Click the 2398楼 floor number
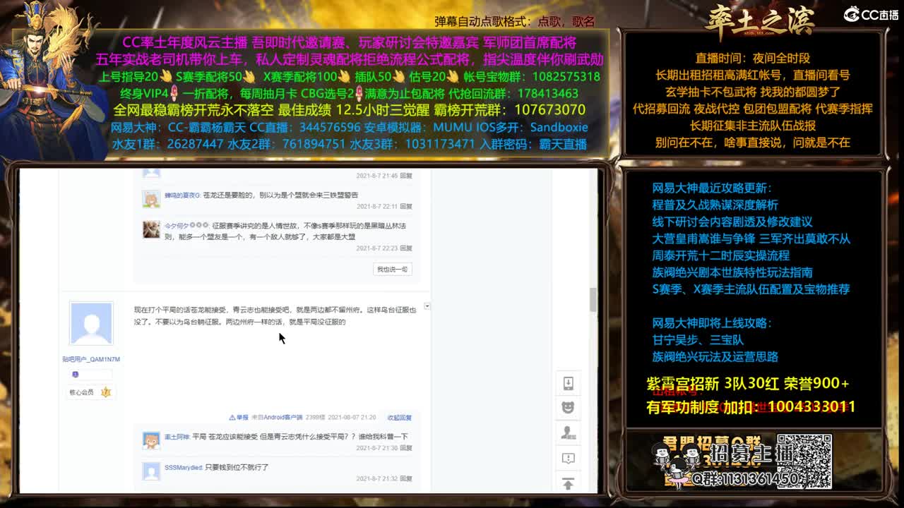 [315, 418]
